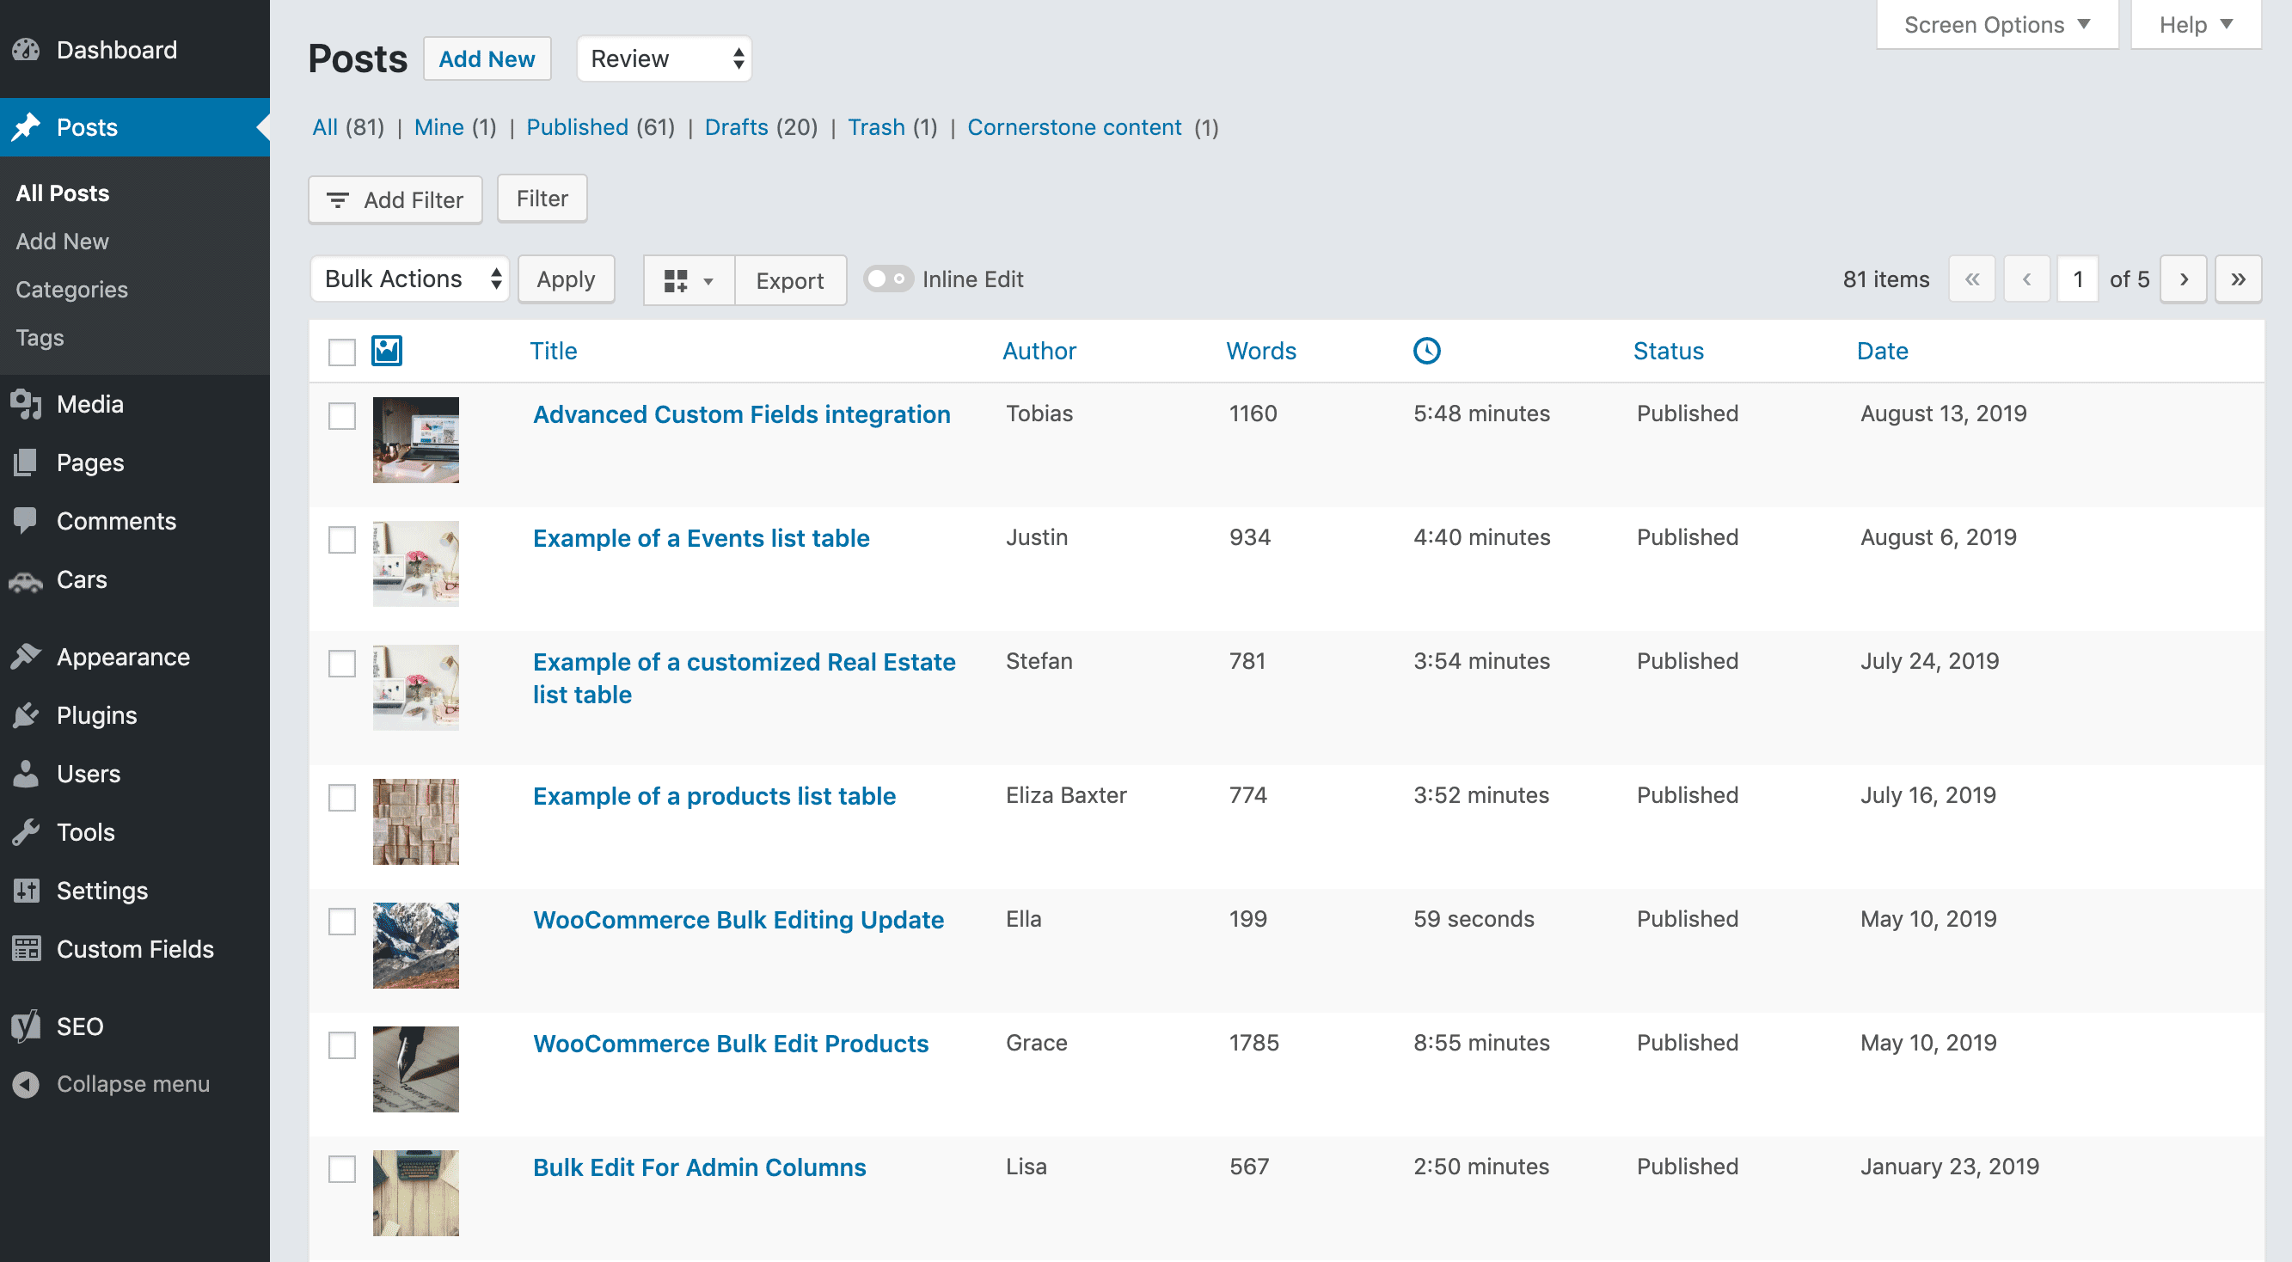Select the WooCommerce Bulk Editing Update checkbox
This screenshot has width=2292, height=1262.
tap(341, 921)
